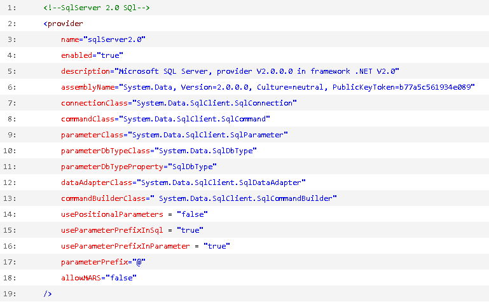Click the parameterDbTypeProperty attribute line

139,167
